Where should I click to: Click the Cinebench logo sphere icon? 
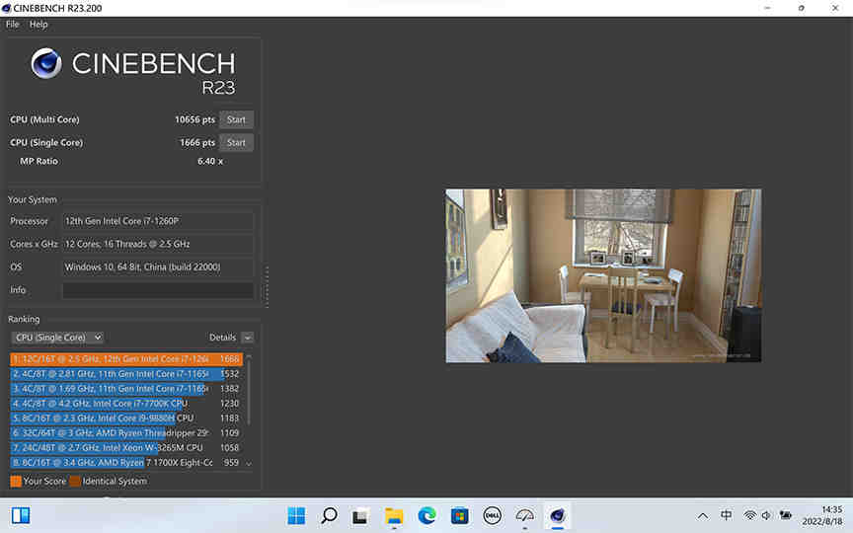pos(46,64)
